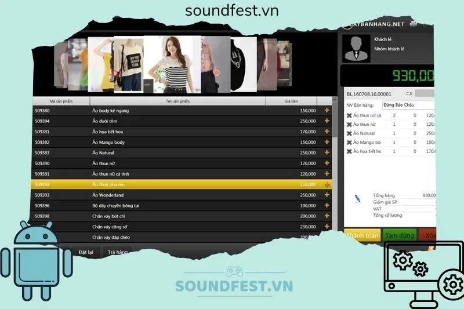The width and height of the screenshot is (464, 309).
Task: Delete Áo họa tiết hoa from bill
Action: point(349,151)
